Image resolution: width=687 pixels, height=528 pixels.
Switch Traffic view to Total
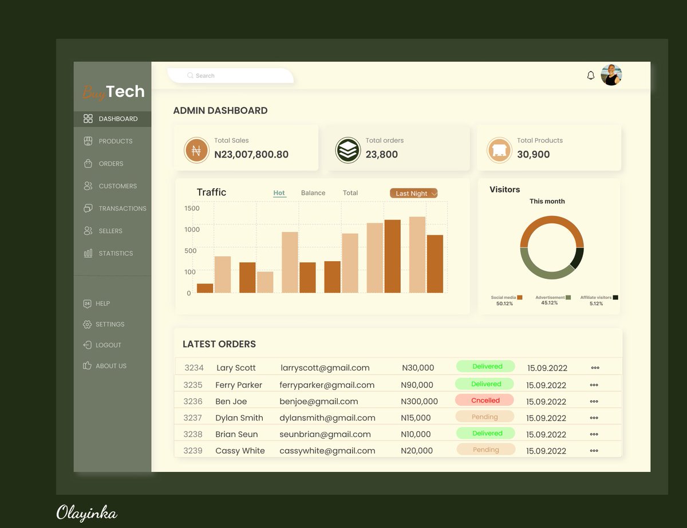[x=350, y=193]
